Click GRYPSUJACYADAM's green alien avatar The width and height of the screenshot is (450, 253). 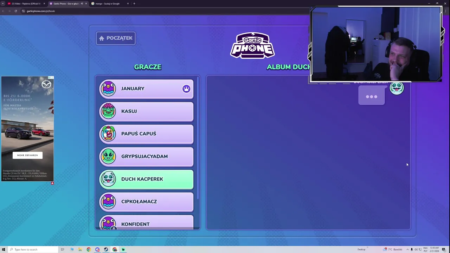pos(108,156)
